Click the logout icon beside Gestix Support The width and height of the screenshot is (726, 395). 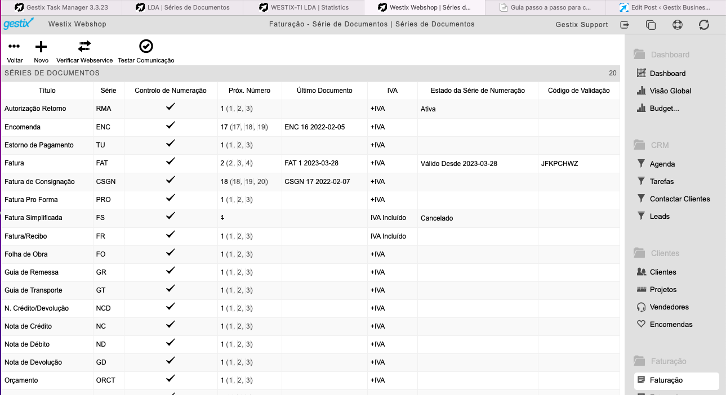[x=625, y=25]
